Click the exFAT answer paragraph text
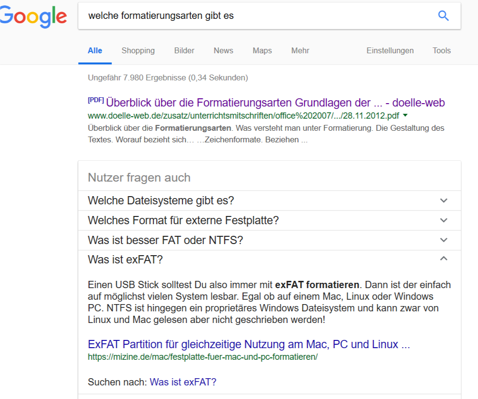This screenshot has height=399, width=478. 269,302
